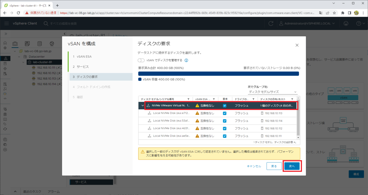Select Local NVMe Disk (eui.e712 row
Viewport: 368px width, 195px height.
tap(218, 113)
